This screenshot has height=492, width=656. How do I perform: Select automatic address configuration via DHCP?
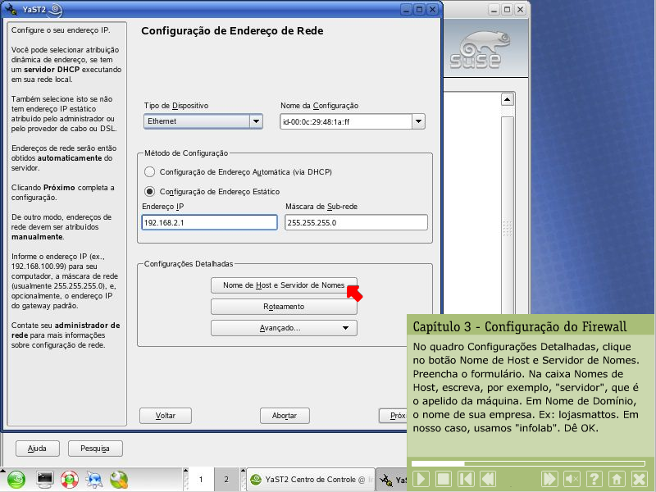click(149, 172)
